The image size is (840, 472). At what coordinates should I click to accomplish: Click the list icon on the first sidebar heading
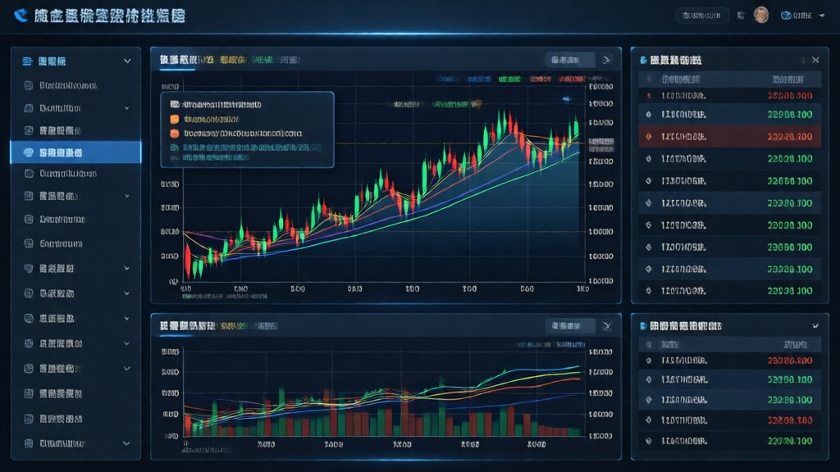point(27,61)
